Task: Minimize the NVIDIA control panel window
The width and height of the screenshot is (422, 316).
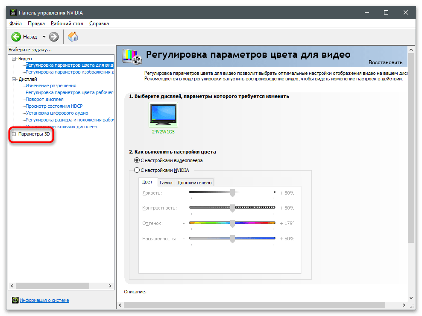Action: tap(366, 12)
